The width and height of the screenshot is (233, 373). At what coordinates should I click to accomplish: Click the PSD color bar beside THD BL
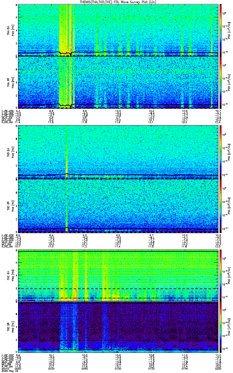(221, 152)
